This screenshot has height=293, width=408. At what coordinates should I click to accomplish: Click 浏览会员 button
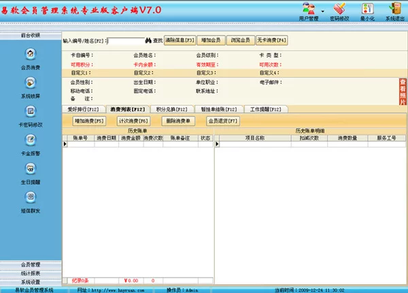tap(241, 40)
